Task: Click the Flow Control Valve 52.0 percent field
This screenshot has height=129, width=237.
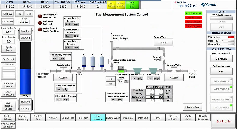Action: click(121, 81)
